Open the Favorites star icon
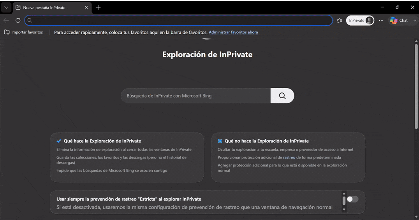 (340, 20)
